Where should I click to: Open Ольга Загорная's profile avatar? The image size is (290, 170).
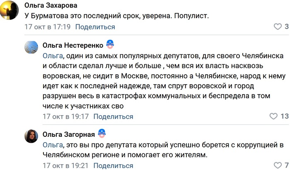(x=31, y=136)
